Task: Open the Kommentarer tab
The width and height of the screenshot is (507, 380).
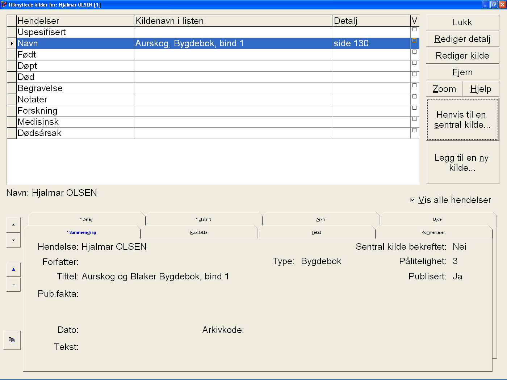Action: click(433, 232)
